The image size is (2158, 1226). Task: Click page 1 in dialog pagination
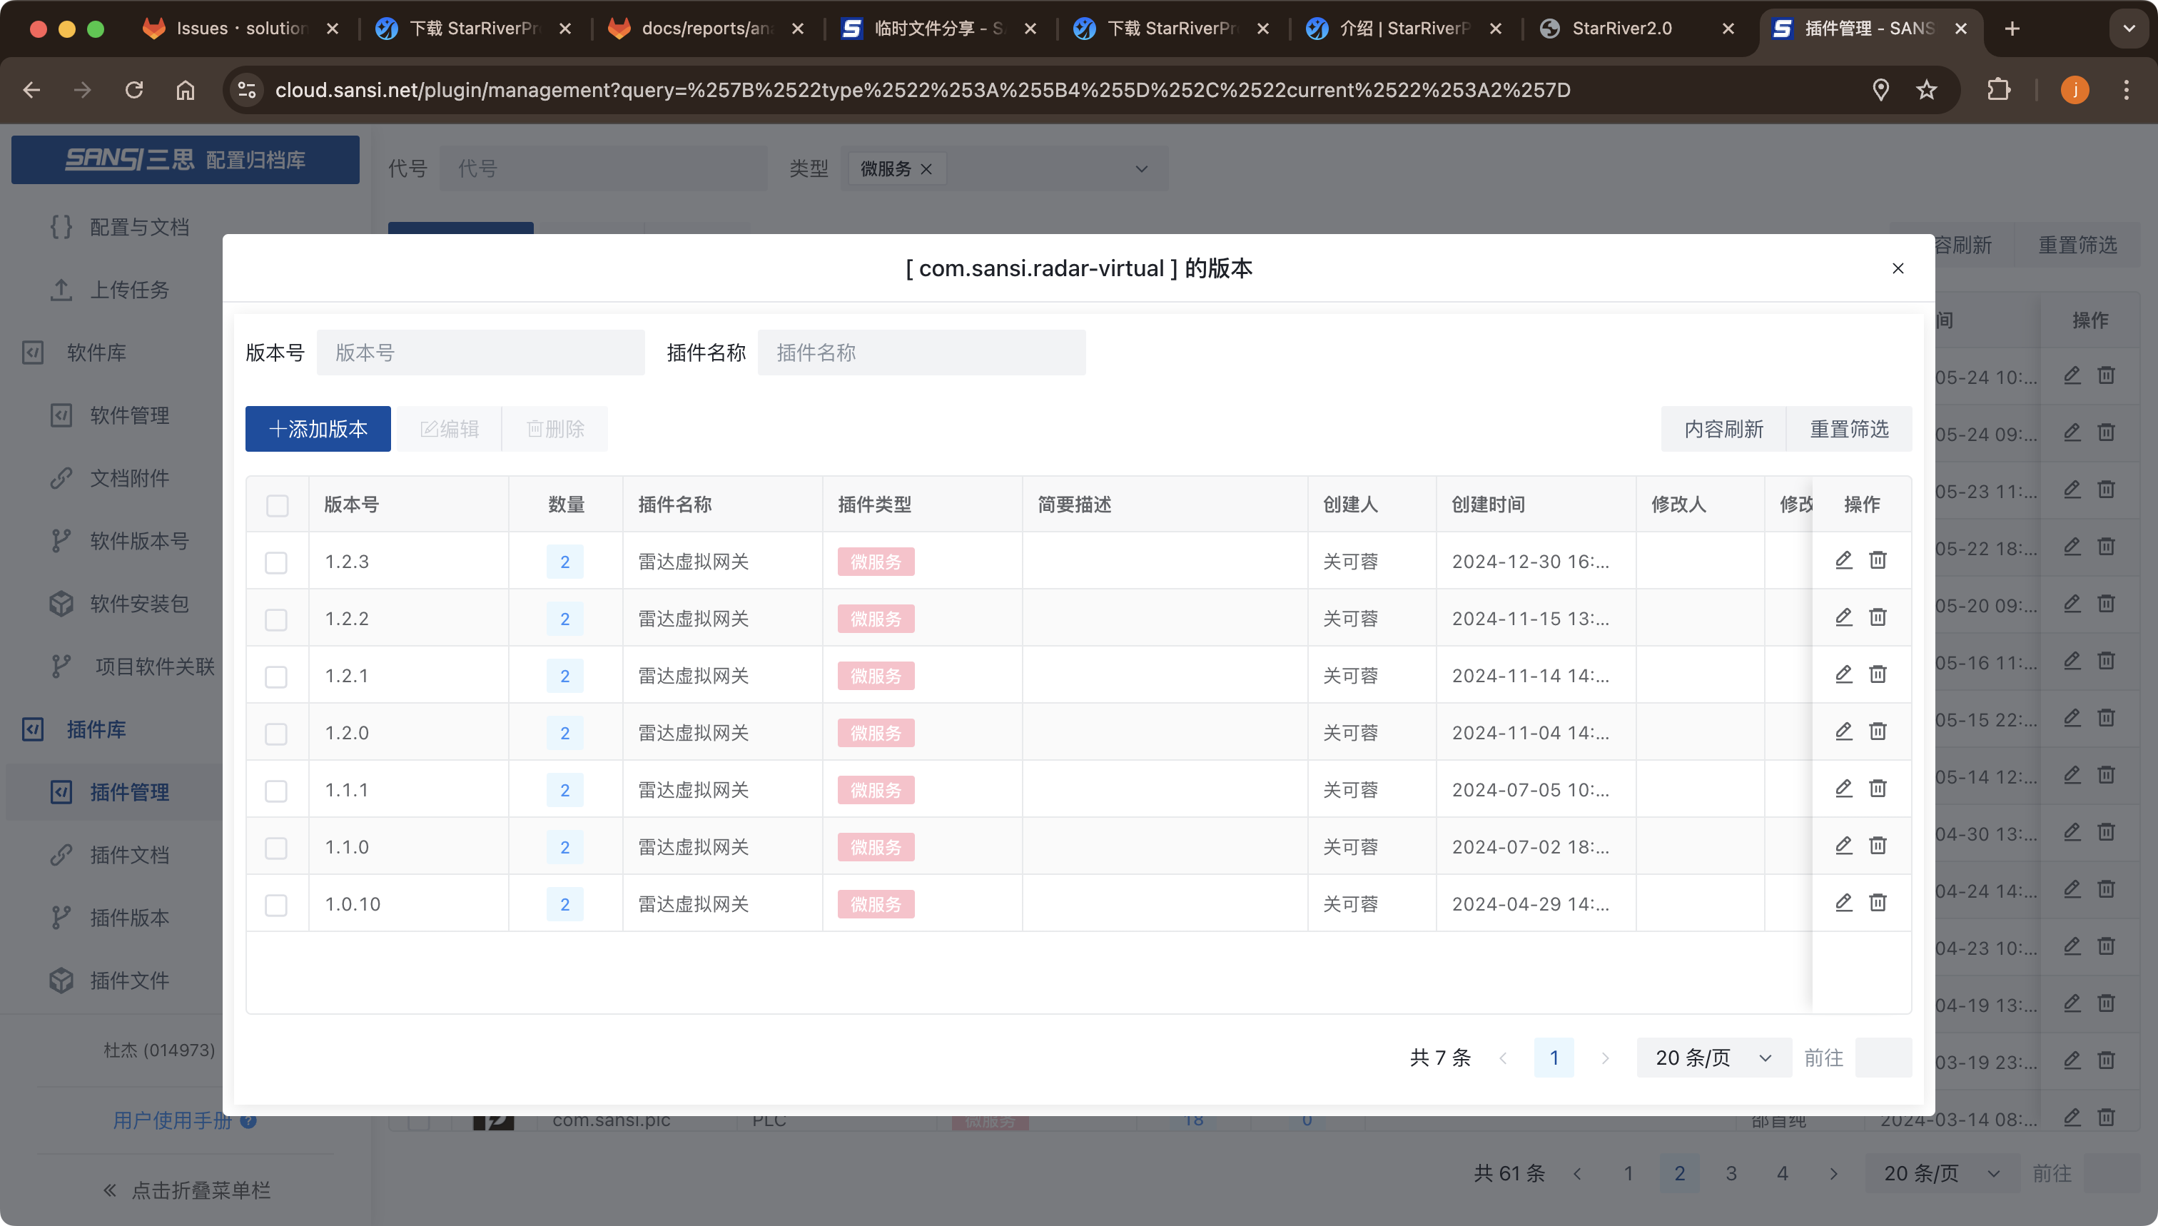pos(1554,1058)
